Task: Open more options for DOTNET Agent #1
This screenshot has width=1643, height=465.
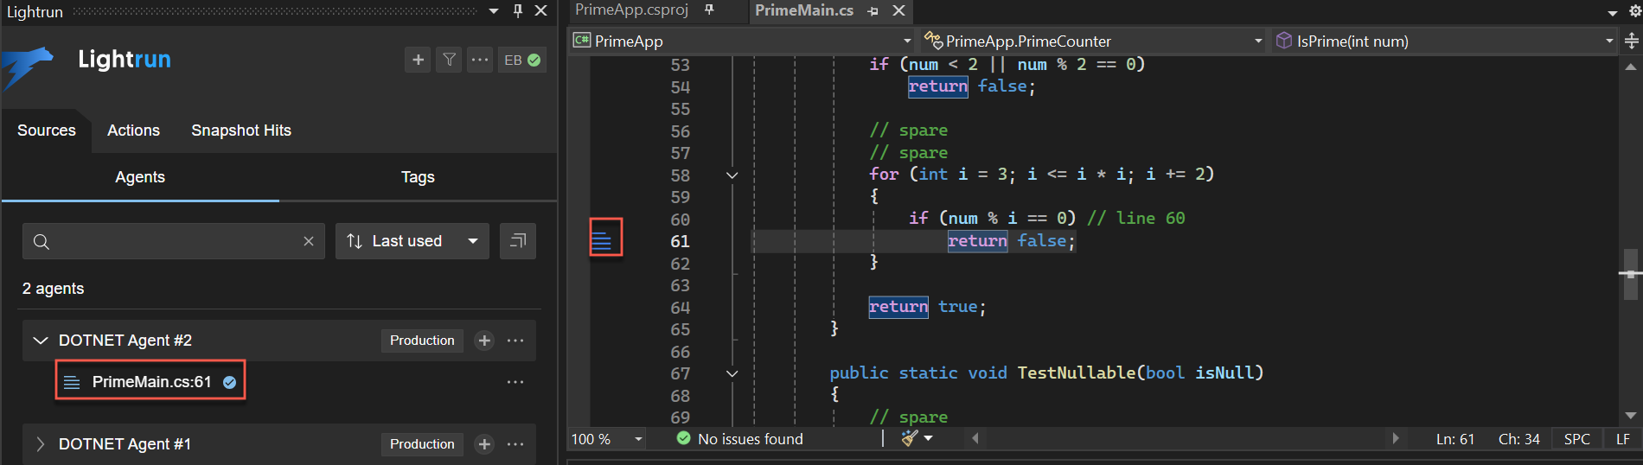Action: pyautogui.click(x=515, y=444)
